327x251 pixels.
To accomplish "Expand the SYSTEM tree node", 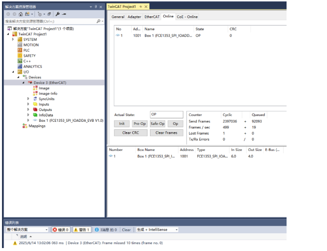I will tap(13, 39).
